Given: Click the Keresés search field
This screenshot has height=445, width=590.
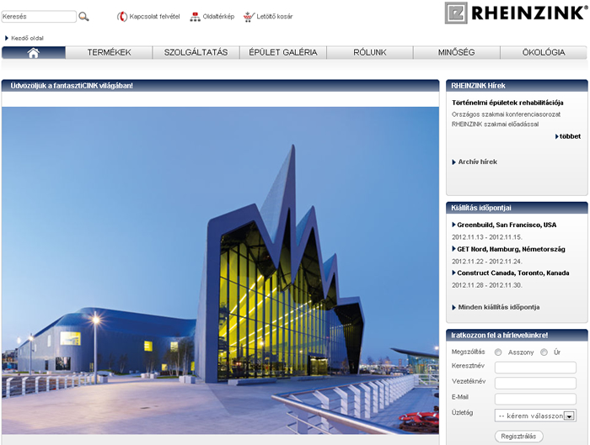Looking at the screenshot, I should pos(39,17).
